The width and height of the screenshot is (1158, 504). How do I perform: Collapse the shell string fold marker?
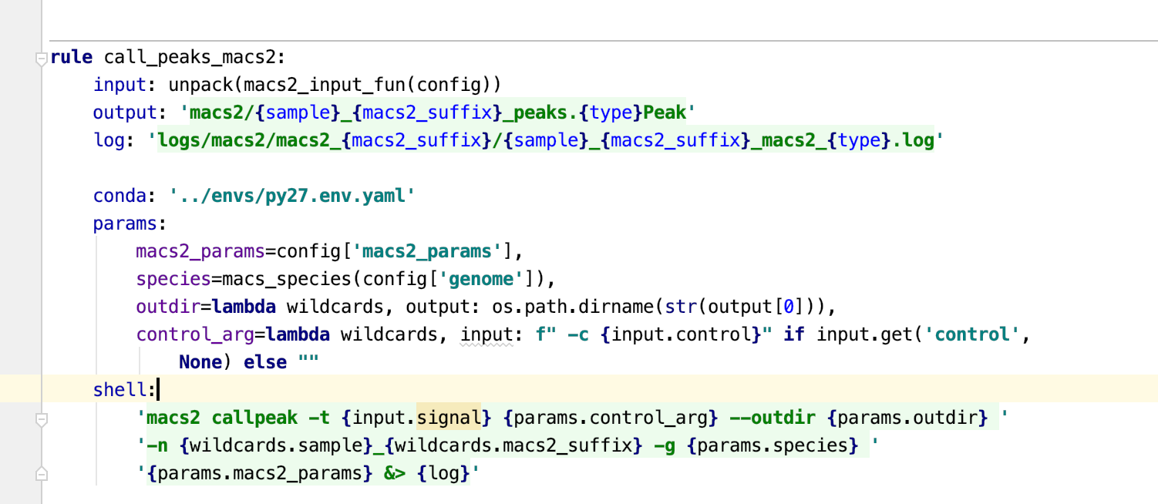(x=42, y=420)
